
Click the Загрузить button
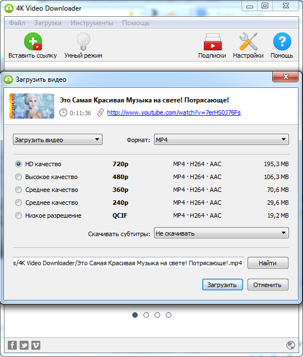[x=222, y=285]
